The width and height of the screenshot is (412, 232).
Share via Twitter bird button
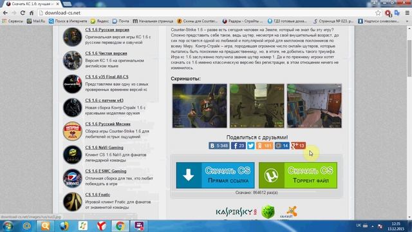point(251,146)
